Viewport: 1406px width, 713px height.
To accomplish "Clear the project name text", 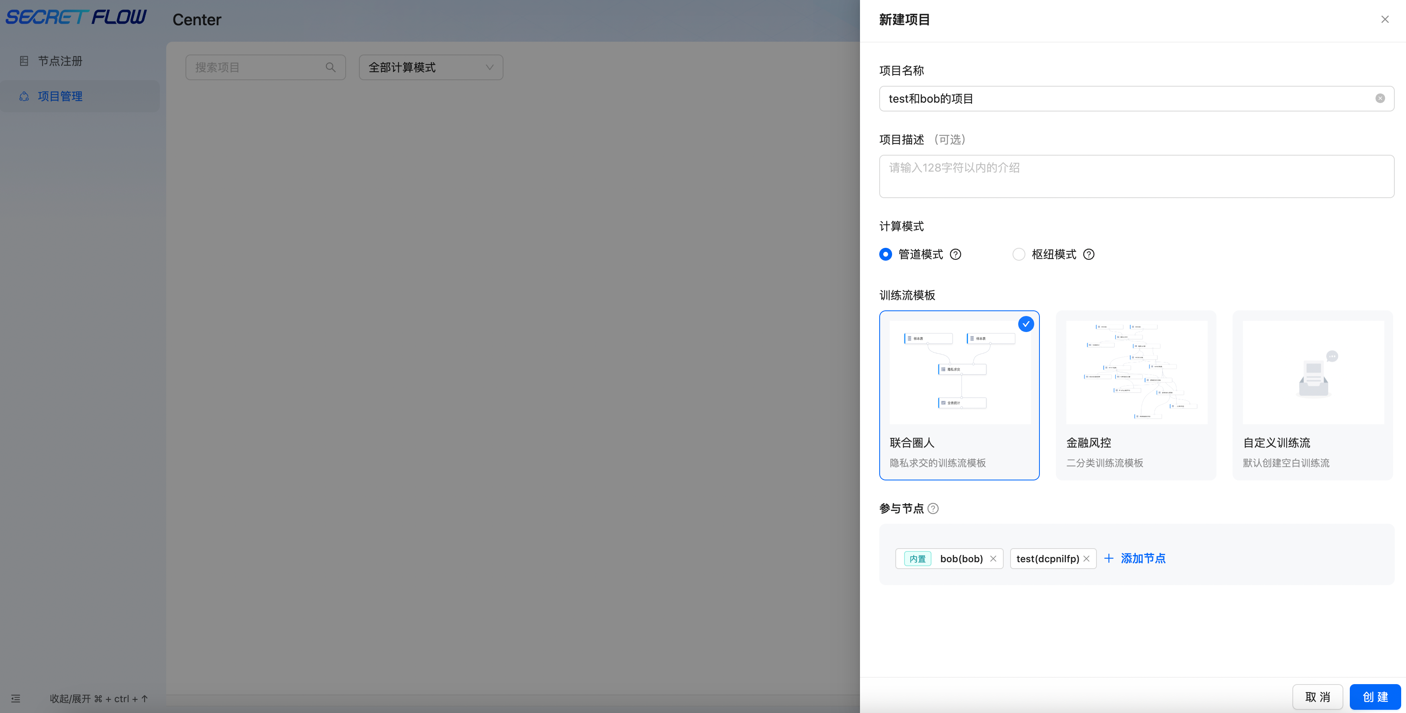I will [x=1380, y=99].
